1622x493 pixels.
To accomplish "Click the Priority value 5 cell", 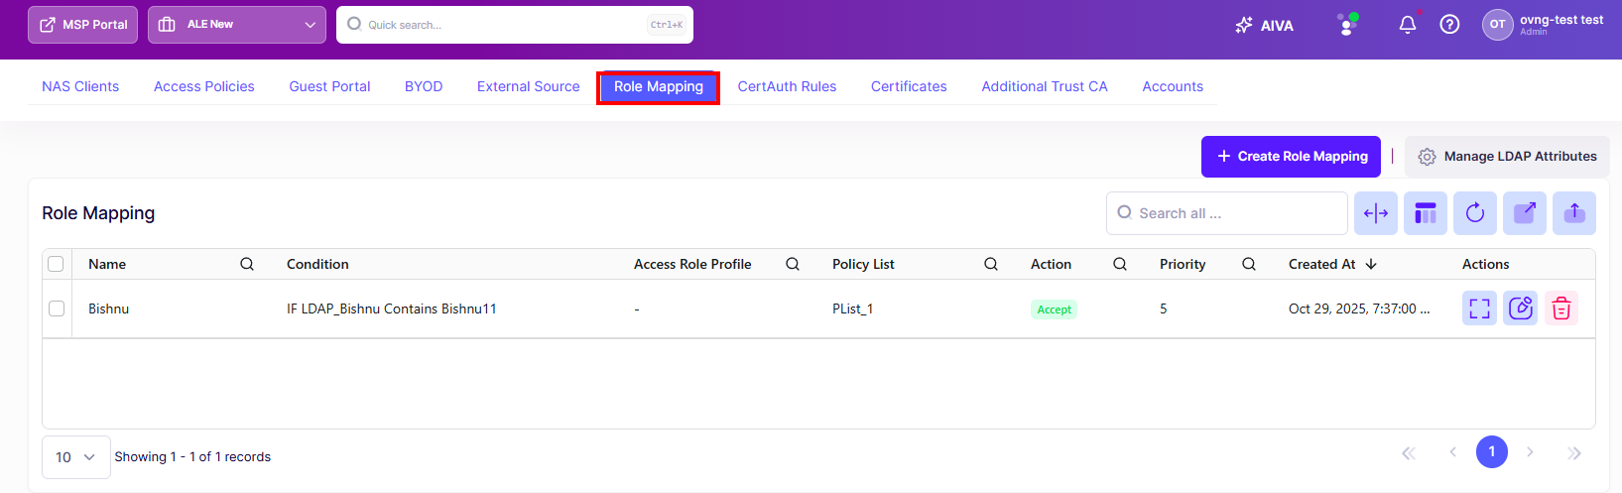I will tap(1164, 308).
